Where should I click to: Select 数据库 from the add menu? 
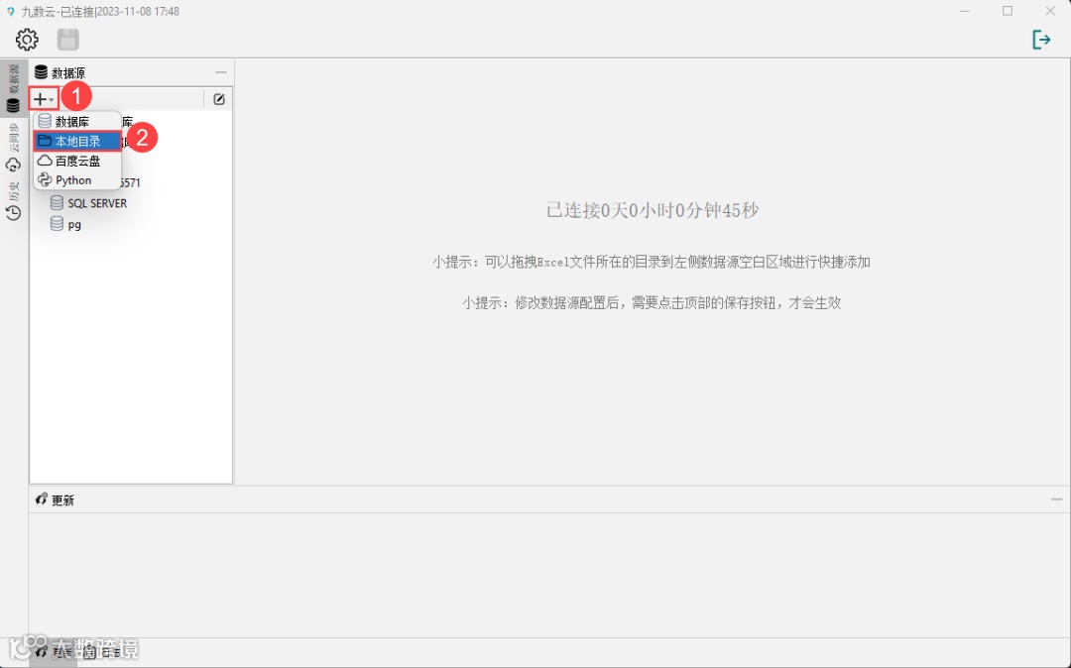click(74, 120)
